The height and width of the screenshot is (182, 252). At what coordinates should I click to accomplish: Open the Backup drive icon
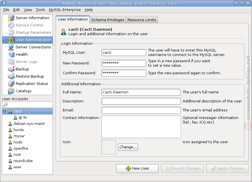(11, 69)
